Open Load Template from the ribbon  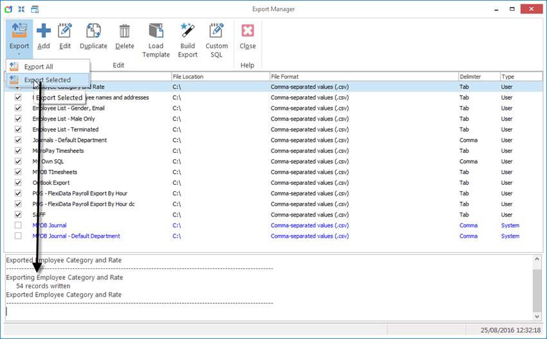(156, 40)
